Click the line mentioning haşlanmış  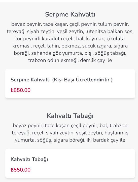click(70, 133)
